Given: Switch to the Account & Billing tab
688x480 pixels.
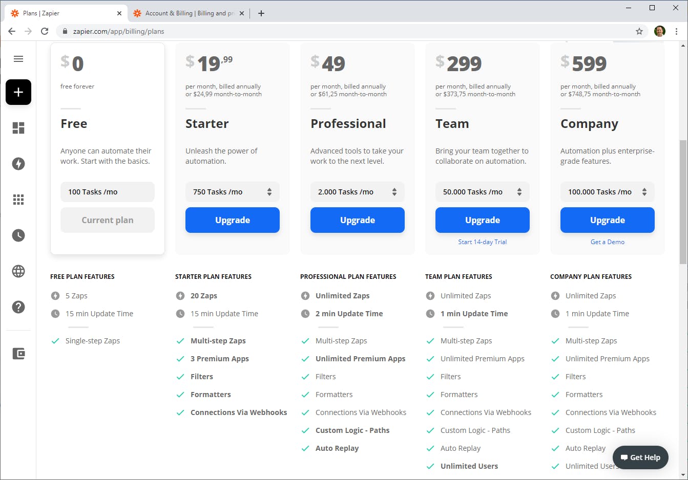Looking at the screenshot, I should tap(189, 13).
